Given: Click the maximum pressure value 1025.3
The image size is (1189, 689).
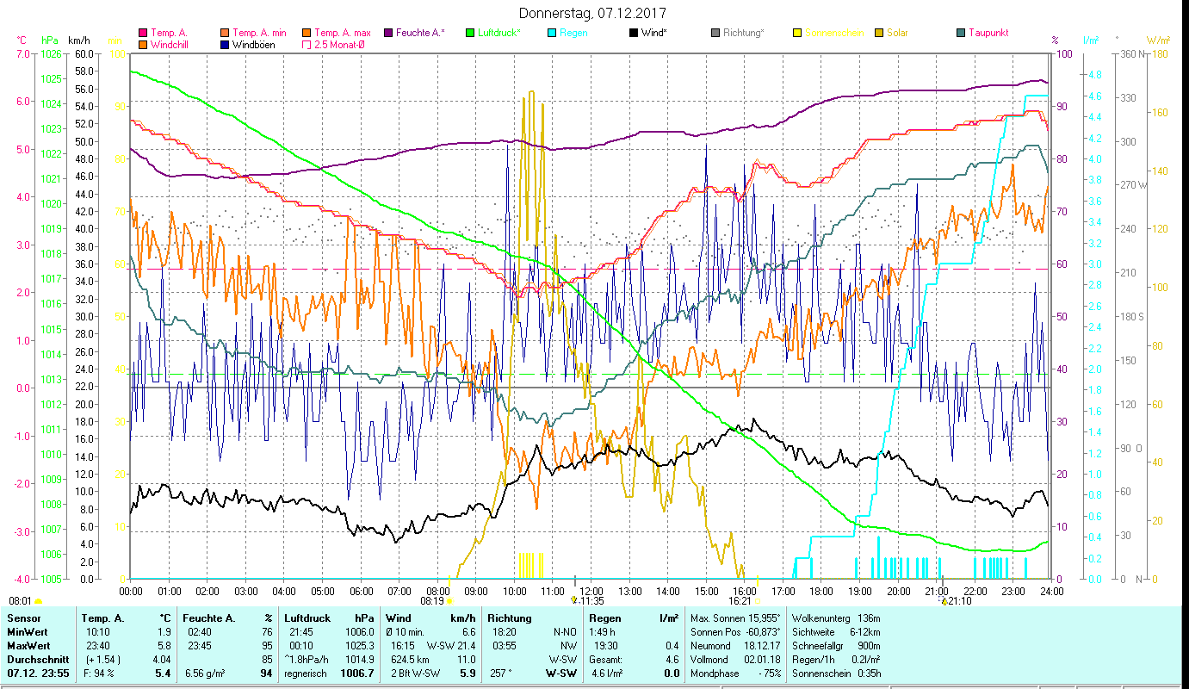Looking at the screenshot, I should click(359, 646).
